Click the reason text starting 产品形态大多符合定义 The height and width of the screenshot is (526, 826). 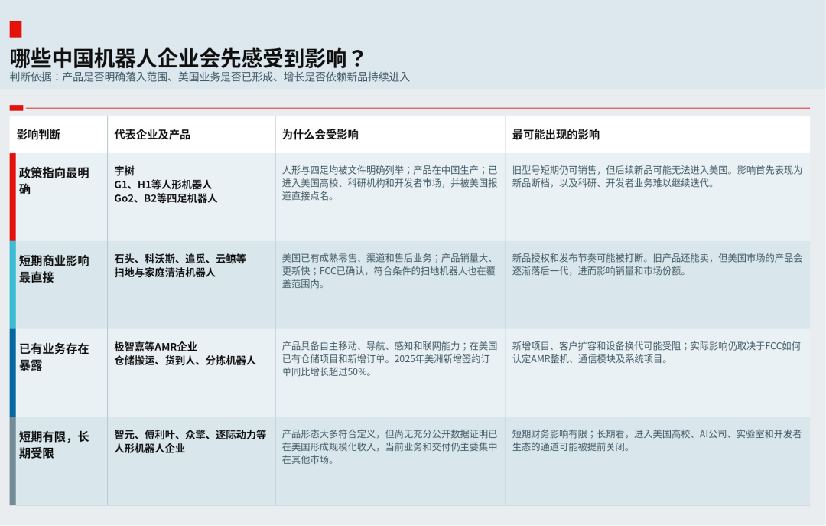pos(389,447)
